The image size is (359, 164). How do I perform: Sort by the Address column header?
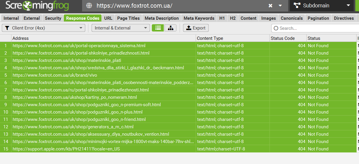pos(103,38)
